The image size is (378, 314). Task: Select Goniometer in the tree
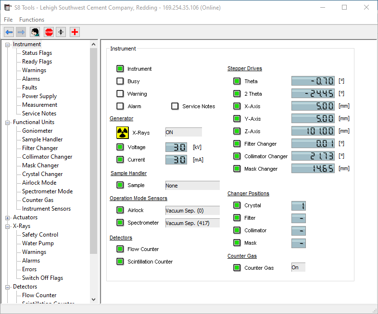(37, 131)
